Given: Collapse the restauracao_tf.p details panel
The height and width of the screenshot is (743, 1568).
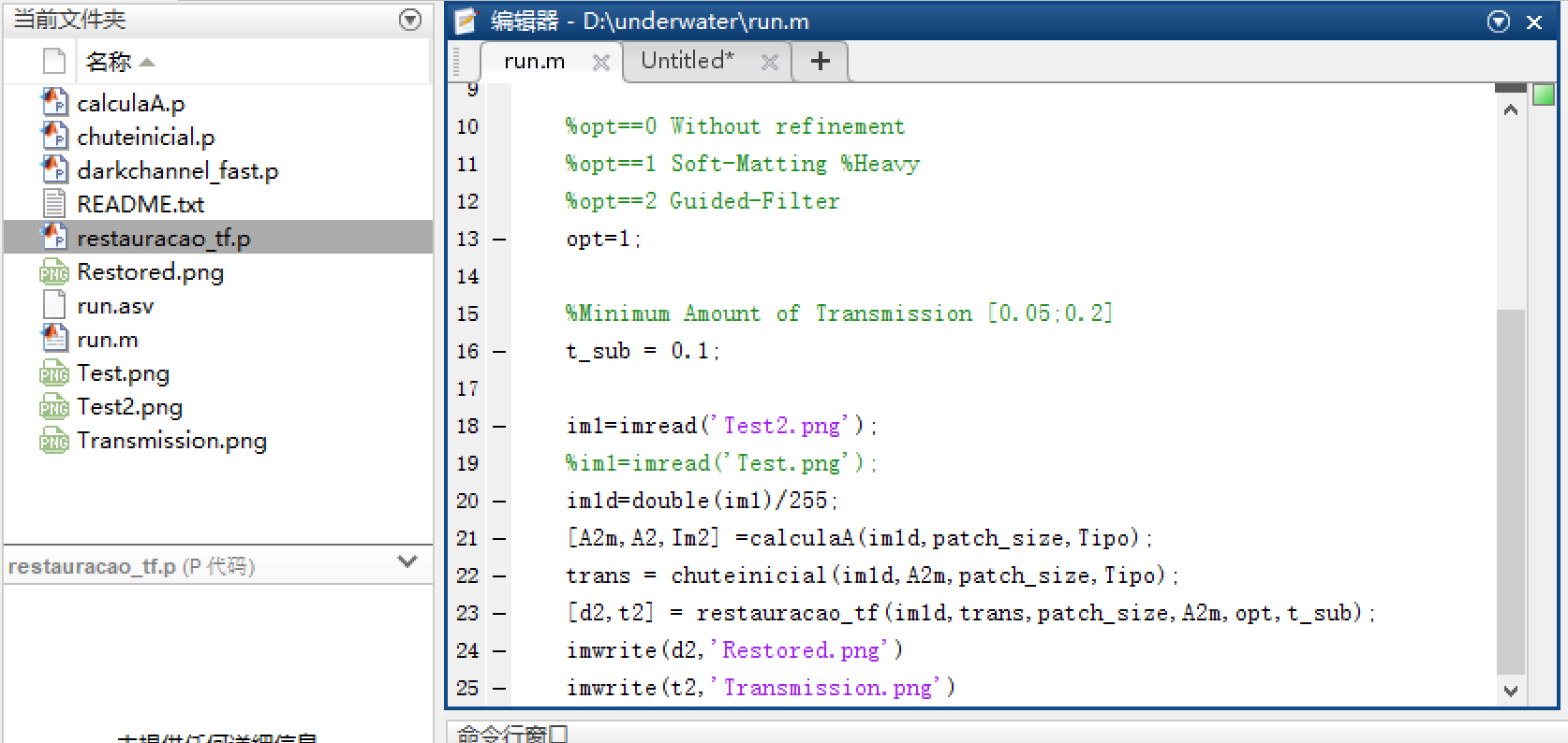Looking at the screenshot, I should pos(407,561).
